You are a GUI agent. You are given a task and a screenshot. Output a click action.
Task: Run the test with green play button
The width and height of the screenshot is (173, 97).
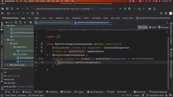click(120, 9)
